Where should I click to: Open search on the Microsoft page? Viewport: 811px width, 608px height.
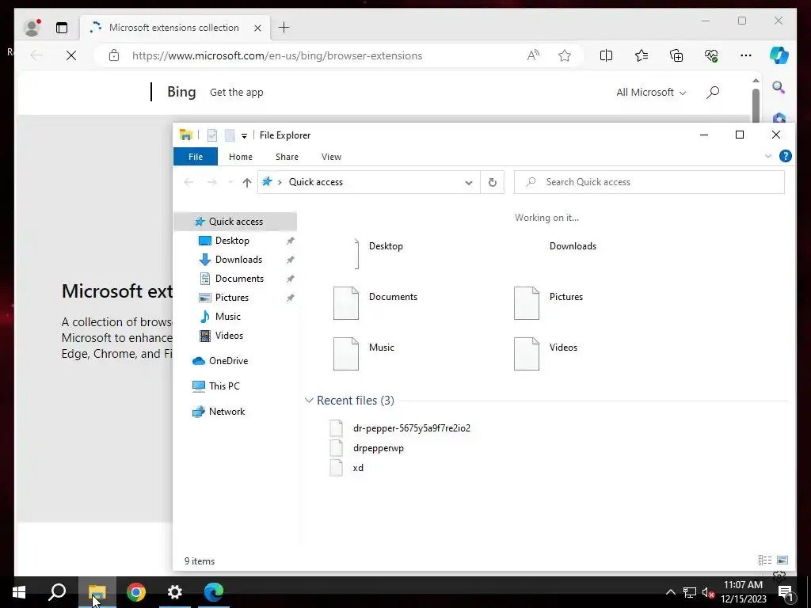point(713,92)
